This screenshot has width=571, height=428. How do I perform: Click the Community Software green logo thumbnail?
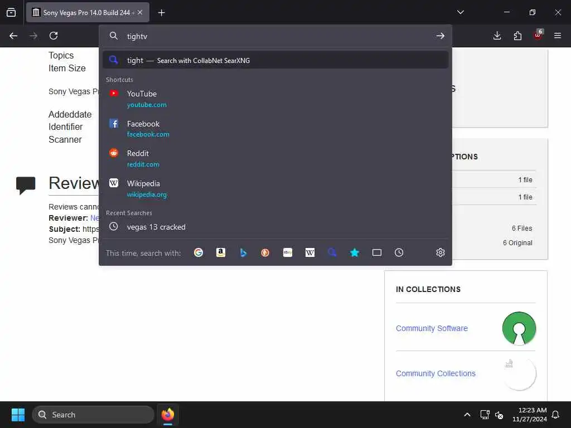coord(519,328)
